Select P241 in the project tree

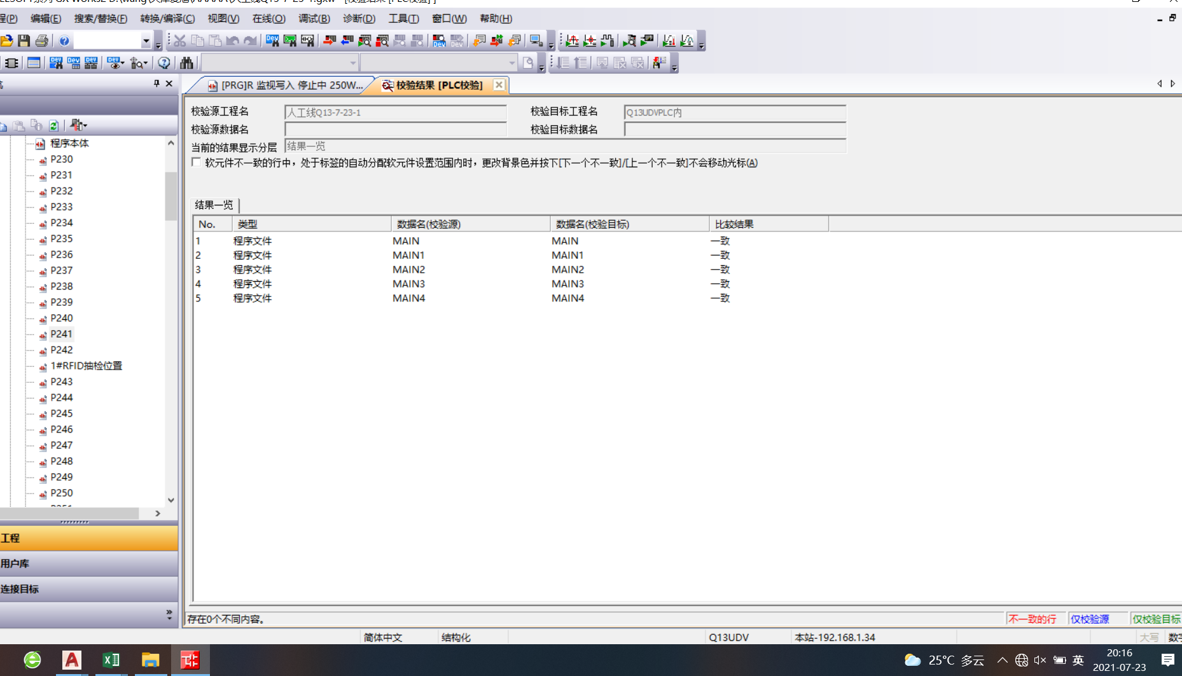(62, 334)
